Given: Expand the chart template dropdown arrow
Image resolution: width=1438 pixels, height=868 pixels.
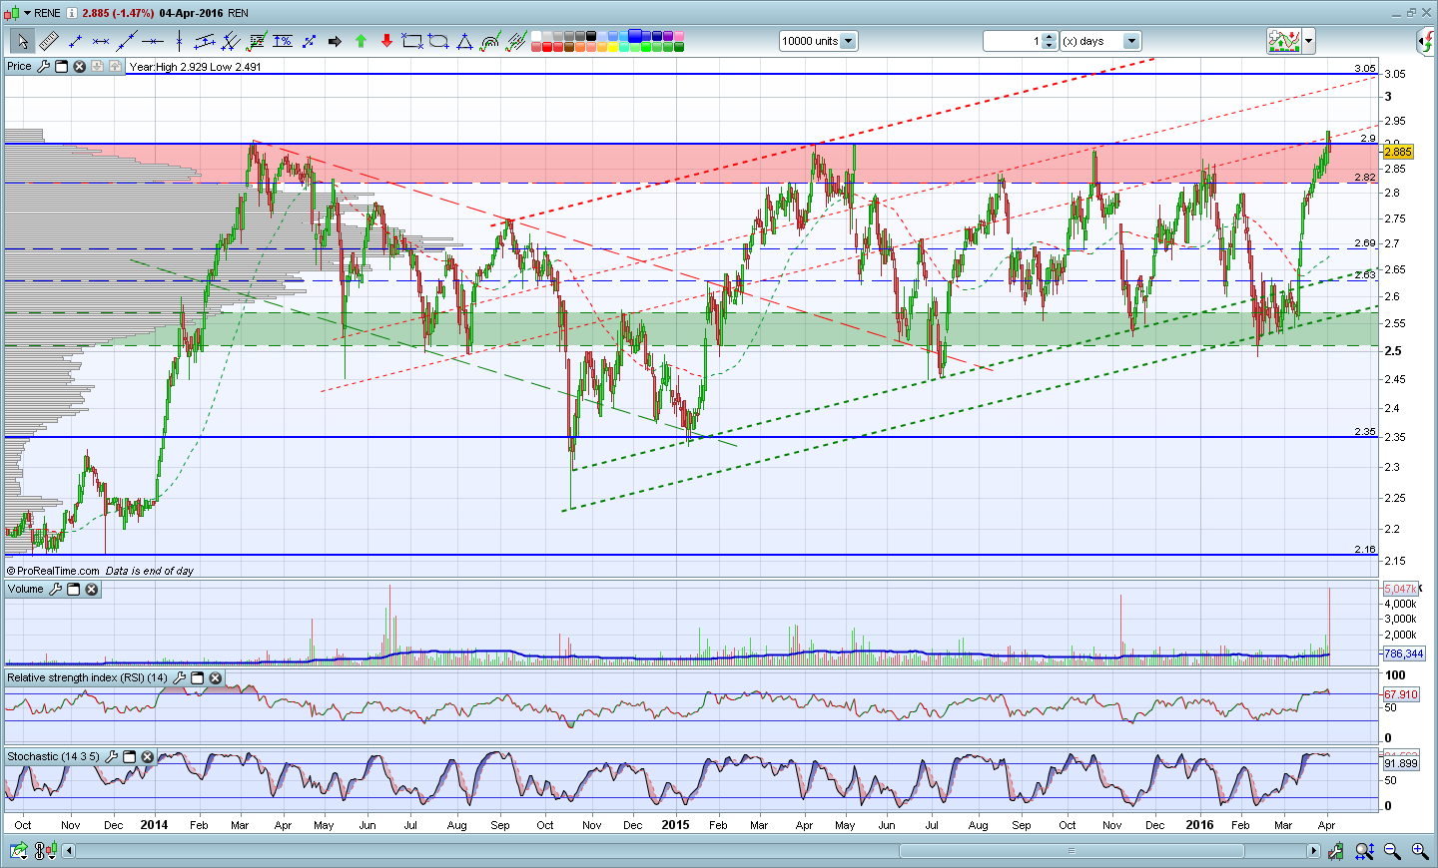Looking at the screenshot, I should [x=1308, y=41].
